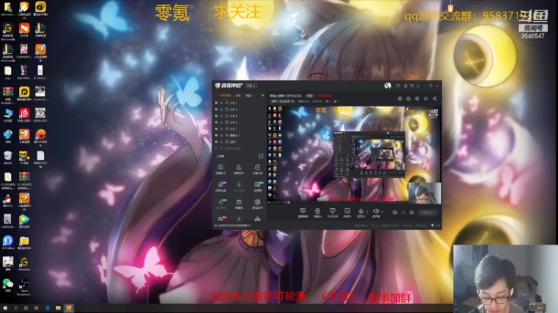The width and height of the screenshot is (558, 313).
Task: Click the small pill button next to stream title
Action: 310,96
